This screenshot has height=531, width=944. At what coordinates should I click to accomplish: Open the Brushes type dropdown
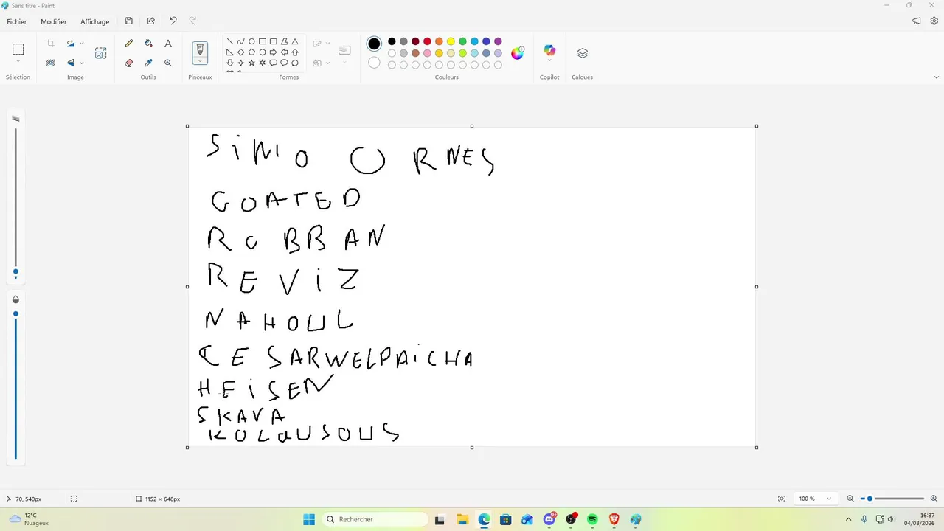(x=200, y=62)
